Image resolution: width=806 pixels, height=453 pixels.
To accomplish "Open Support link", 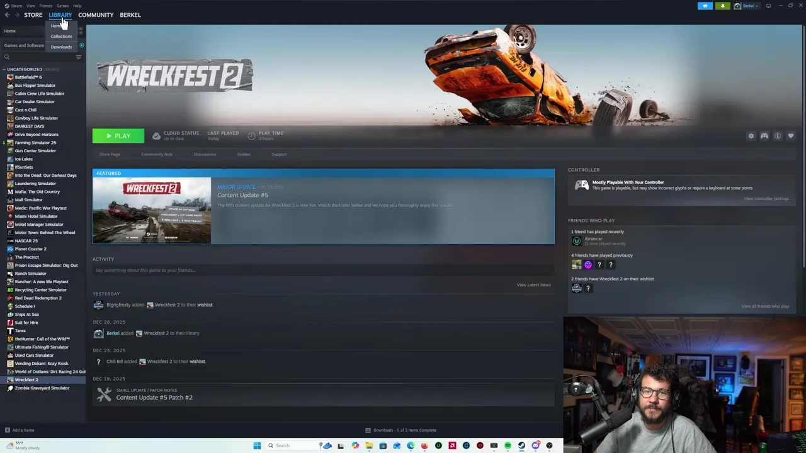I will coord(279,154).
